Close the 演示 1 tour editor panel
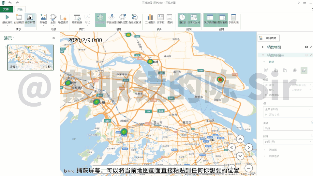The height and width of the screenshot is (176, 313). coord(53,38)
